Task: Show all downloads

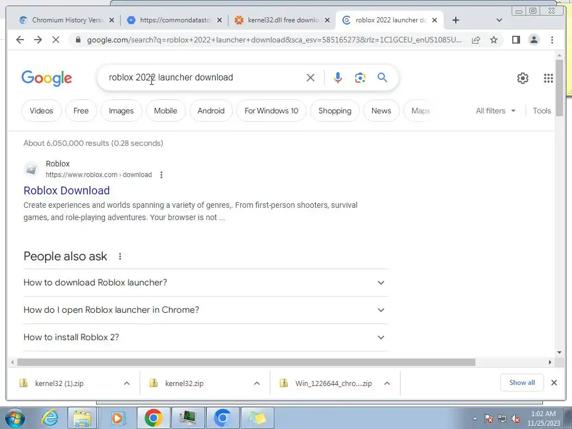Action: [x=522, y=383]
